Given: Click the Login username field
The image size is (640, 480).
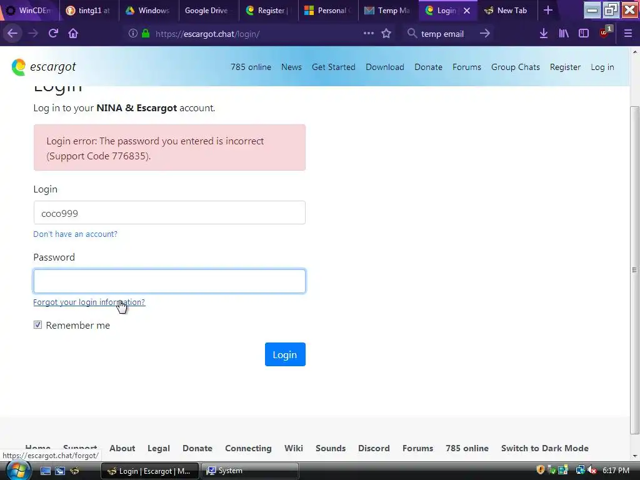Looking at the screenshot, I should click(169, 212).
